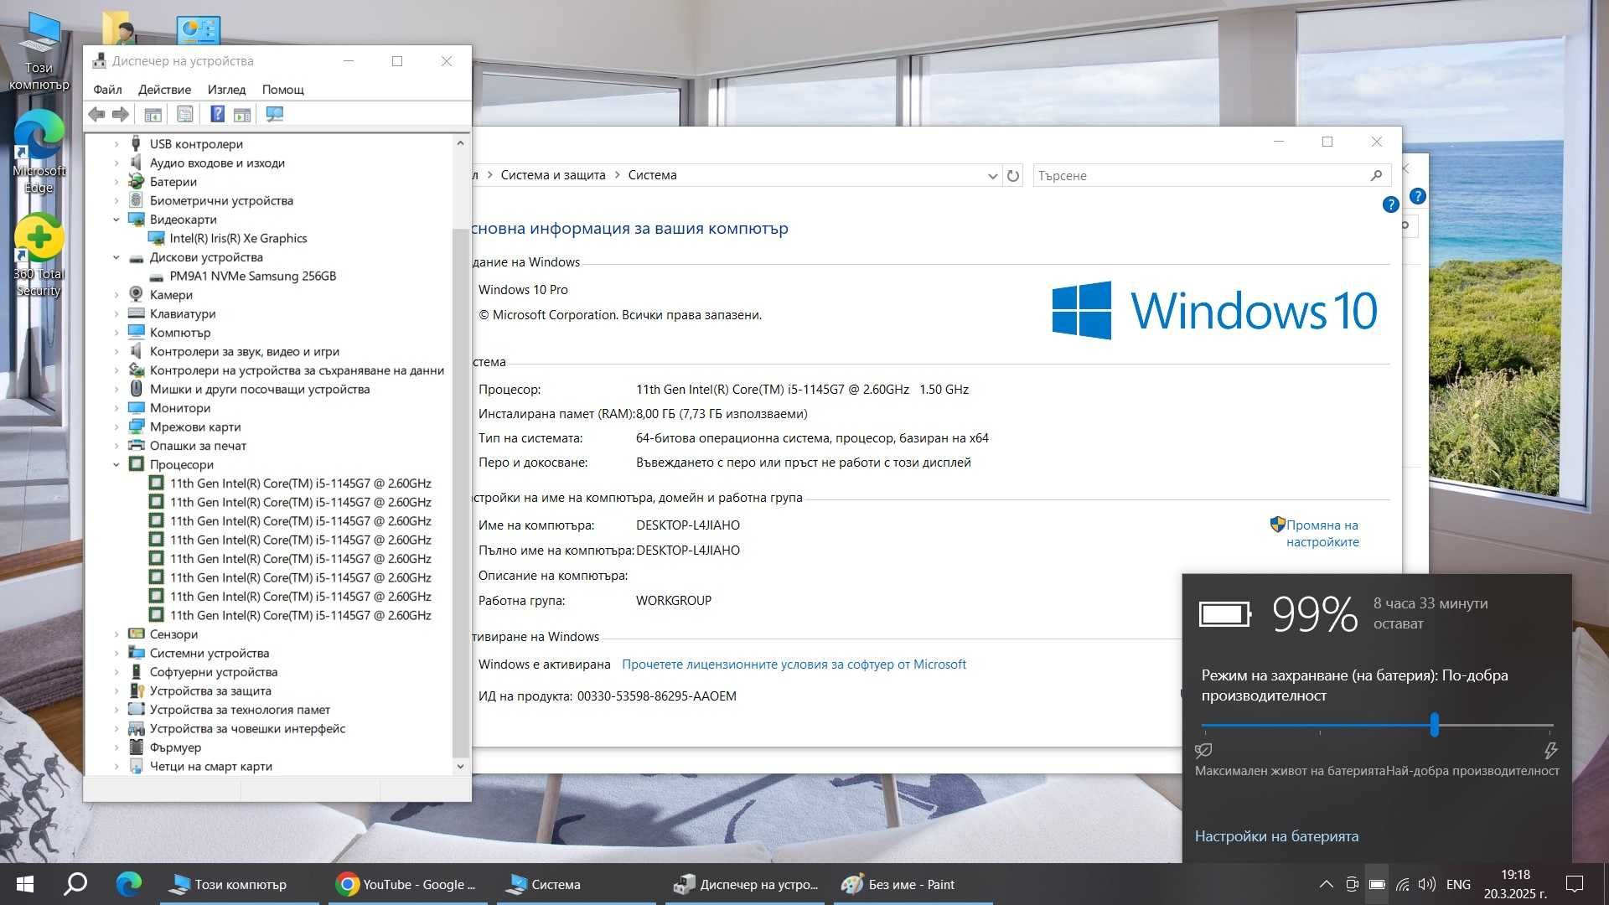Launch Edge from the taskbar
This screenshot has height=905, width=1609.
click(128, 884)
